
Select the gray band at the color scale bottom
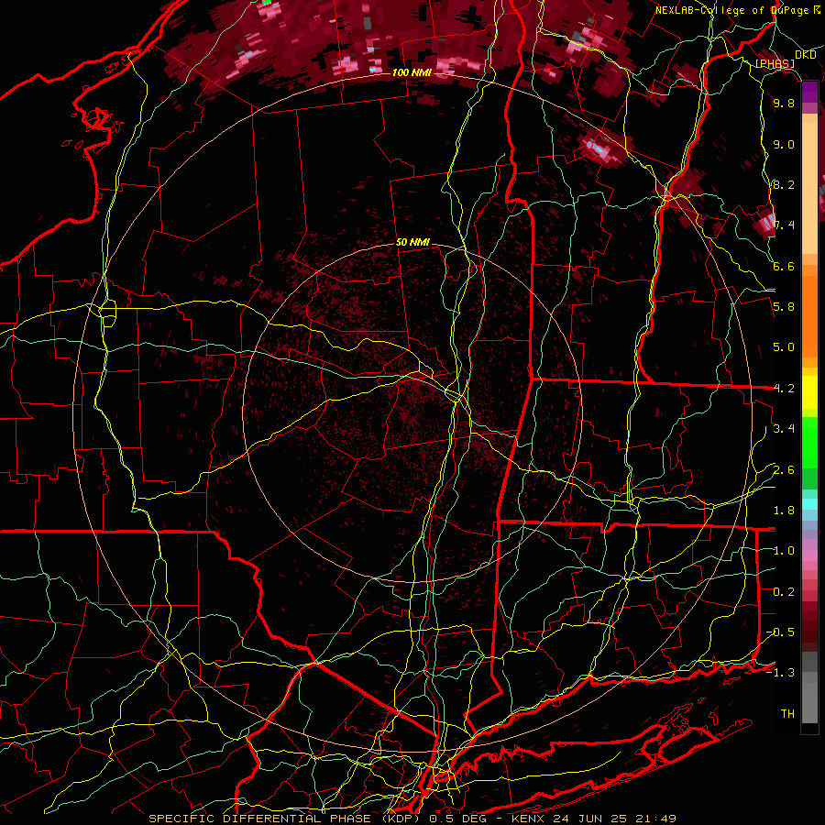point(809,687)
